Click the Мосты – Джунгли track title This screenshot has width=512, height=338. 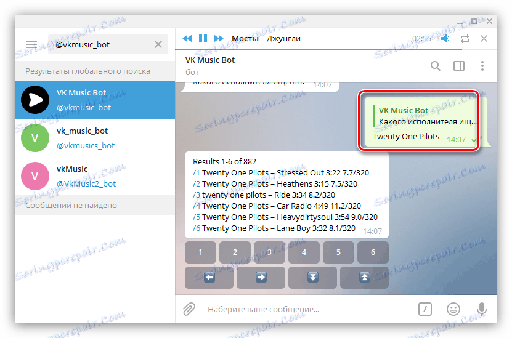tap(266, 39)
